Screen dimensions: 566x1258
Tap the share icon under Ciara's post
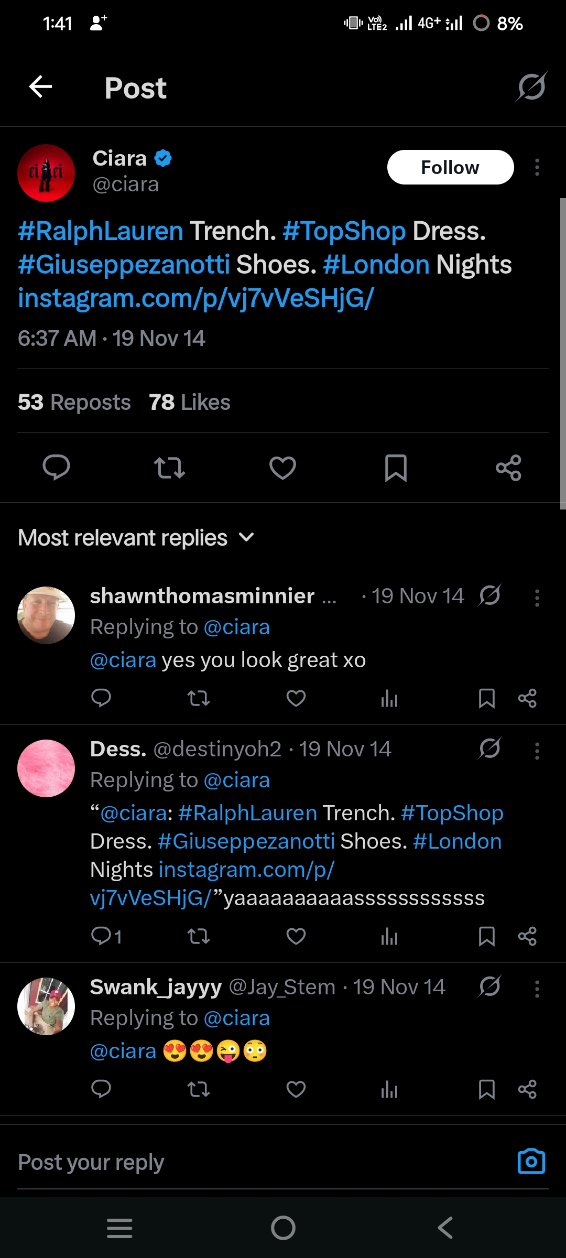(508, 468)
